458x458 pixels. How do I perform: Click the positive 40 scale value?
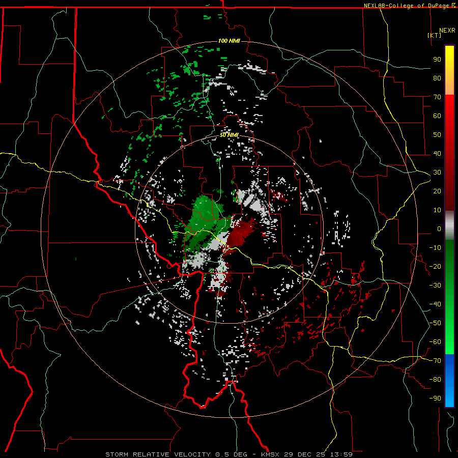tap(437, 153)
